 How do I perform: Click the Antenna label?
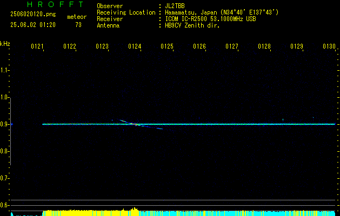coord(108,25)
